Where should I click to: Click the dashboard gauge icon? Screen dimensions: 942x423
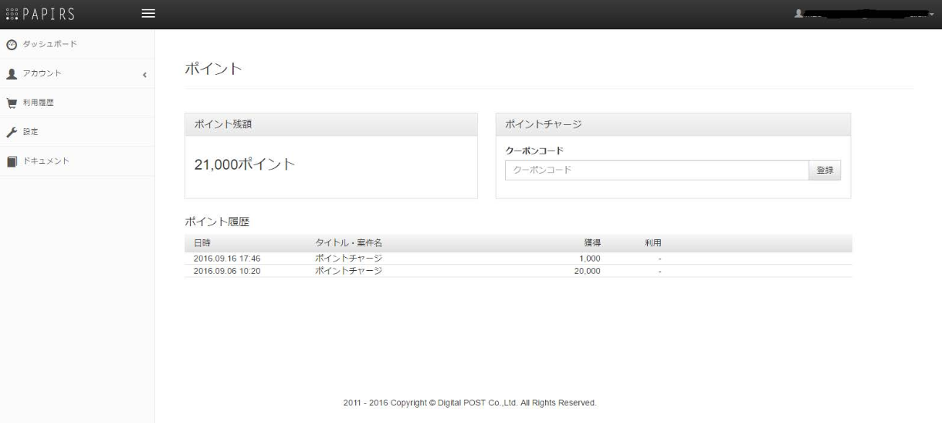pos(11,44)
